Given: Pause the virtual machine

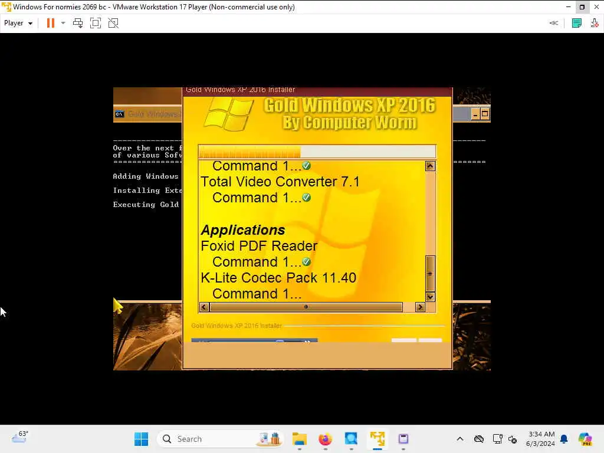Looking at the screenshot, I should point(51,23).
